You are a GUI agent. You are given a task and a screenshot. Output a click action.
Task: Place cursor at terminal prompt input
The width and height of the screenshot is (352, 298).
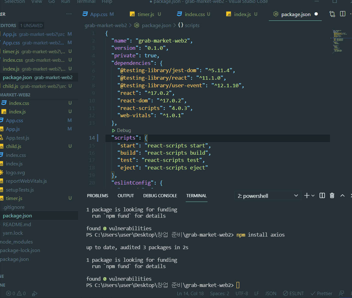pos(238,285)
